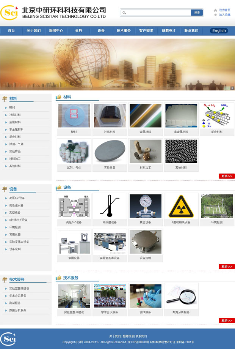Click the radiation warning sign image for X射线相关设备
The height and width of the screenshot is (349, 235).
[181, 206]
